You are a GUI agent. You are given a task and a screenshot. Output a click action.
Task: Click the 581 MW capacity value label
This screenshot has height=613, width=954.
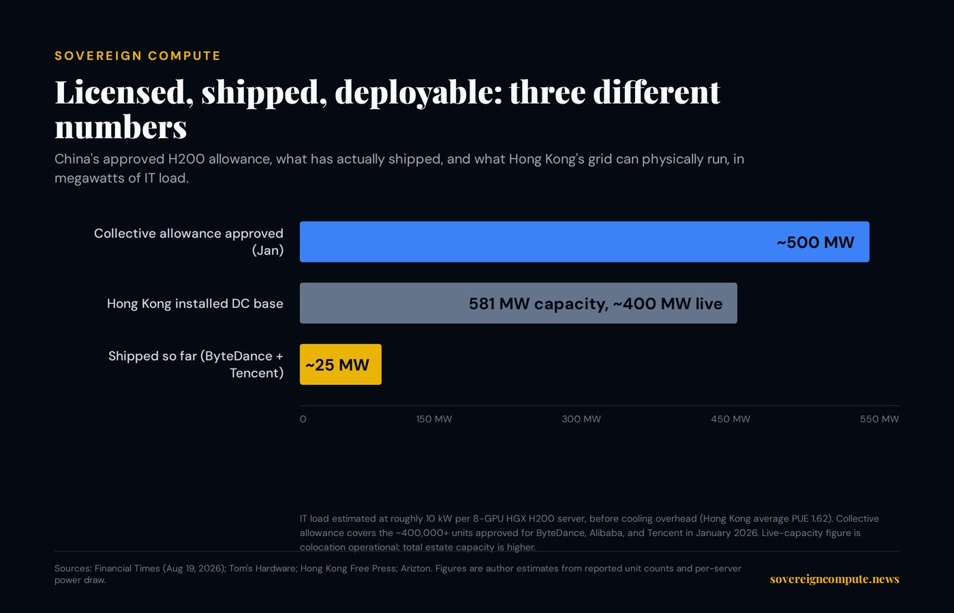(596, 304)
